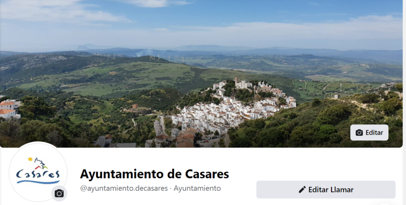Click pencil icon in Editar Llamar button
This screenshot has width=406, height=205.
(302, 190)
